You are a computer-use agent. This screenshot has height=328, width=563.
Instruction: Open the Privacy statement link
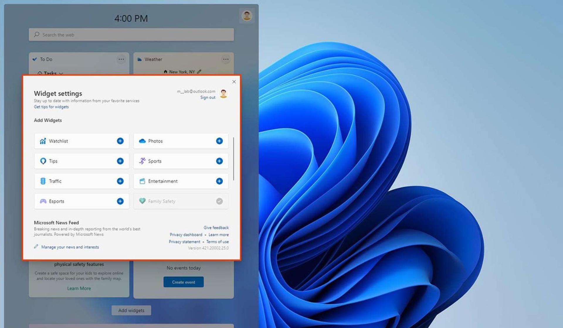184,242
